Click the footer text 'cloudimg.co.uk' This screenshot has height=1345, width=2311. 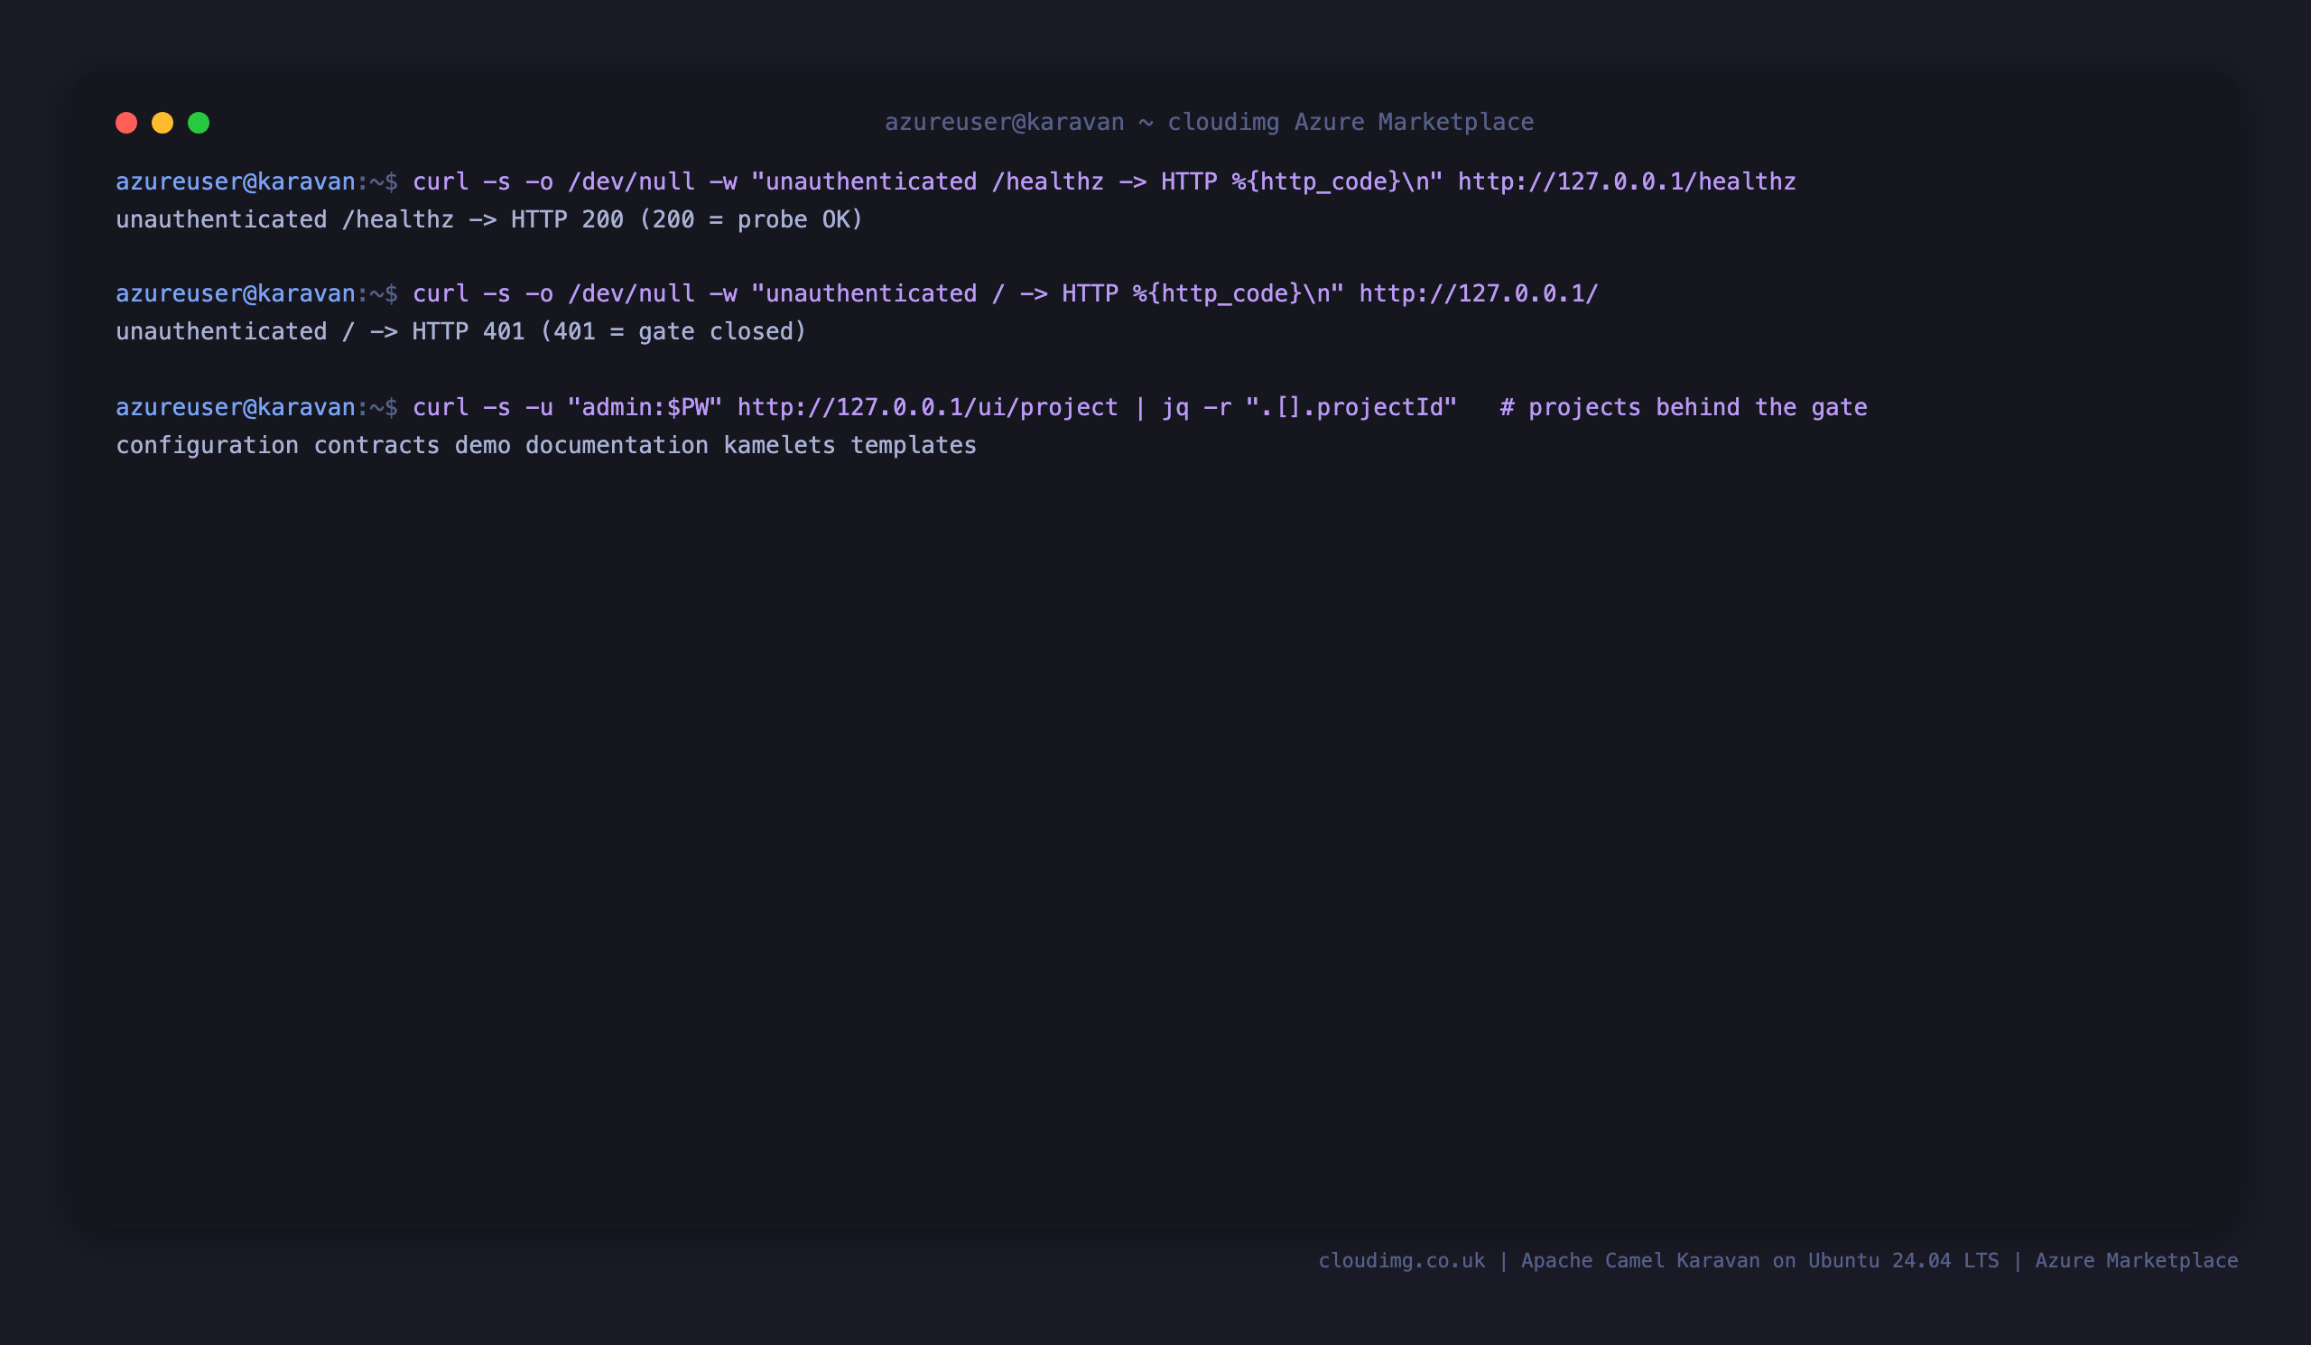click(1401, 1261)
